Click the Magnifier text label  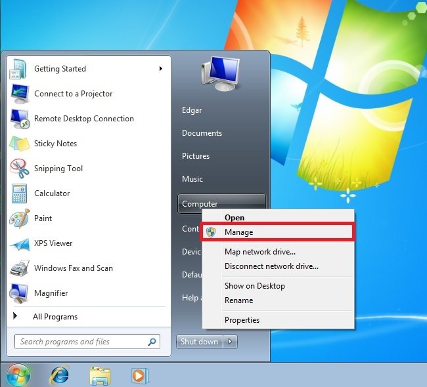click(51, 293)
